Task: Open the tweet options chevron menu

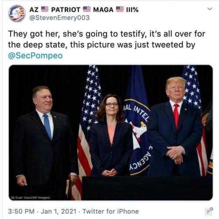Action: coord(210,9)
